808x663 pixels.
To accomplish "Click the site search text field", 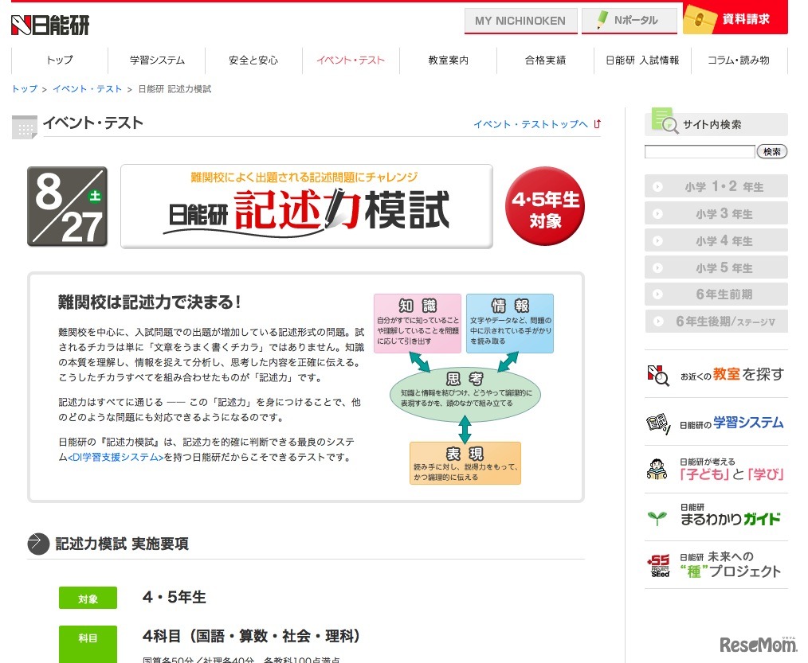I will click(700, 152).
